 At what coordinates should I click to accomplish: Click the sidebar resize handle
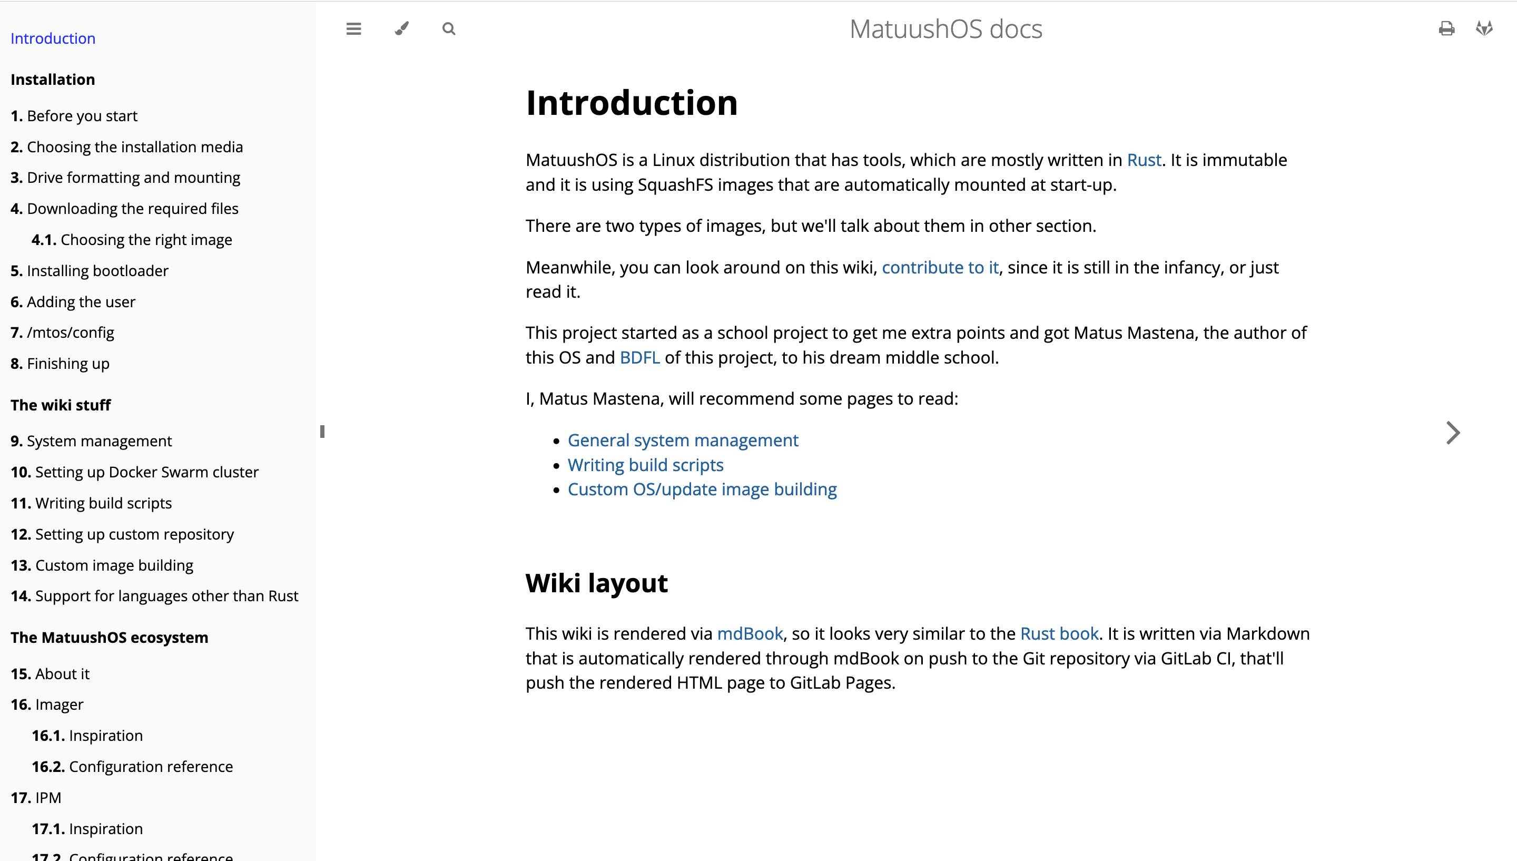pyautogui.click(x=322, y=432)
